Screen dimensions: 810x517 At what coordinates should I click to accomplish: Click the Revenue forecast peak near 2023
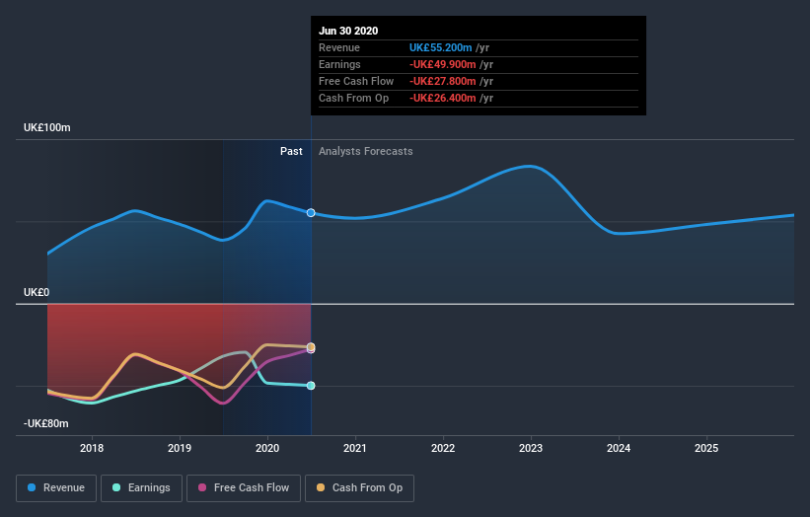pos(530,167)
